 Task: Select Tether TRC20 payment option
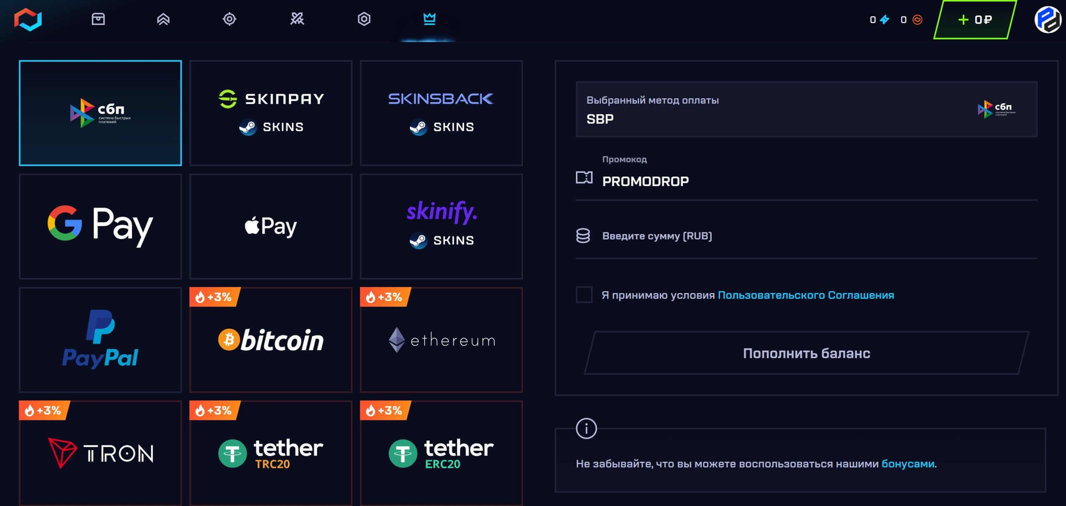(x=271, y=453)
